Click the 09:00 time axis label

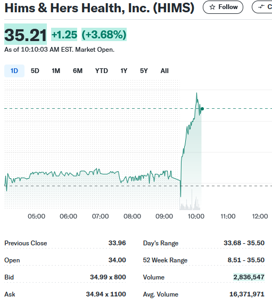click(x=164, y=216)
